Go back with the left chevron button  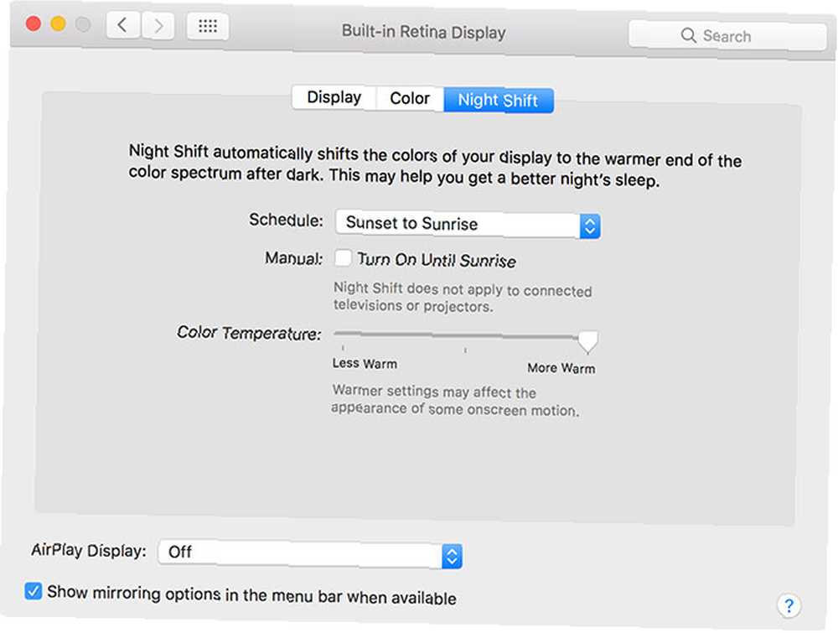(x=123, y=25)
